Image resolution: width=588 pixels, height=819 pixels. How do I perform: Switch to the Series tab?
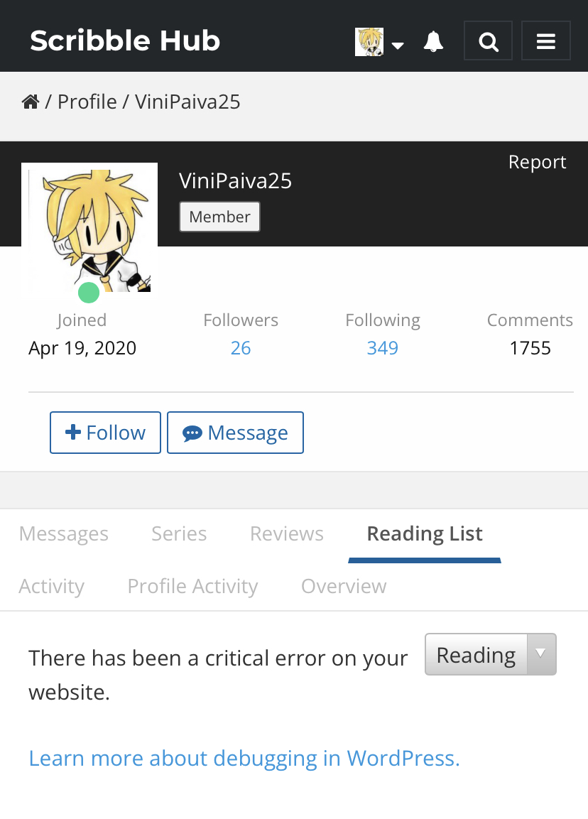(x=179, y=533)
